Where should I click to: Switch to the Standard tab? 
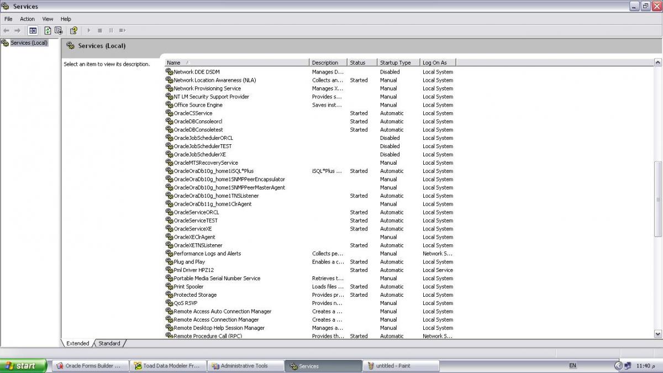pos(109,343)
